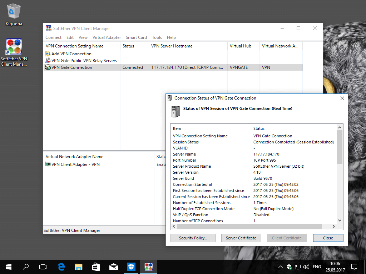Sort by VPN Server Hostname column
Viewport: 366px width, 274px height.
click(188, 46)
